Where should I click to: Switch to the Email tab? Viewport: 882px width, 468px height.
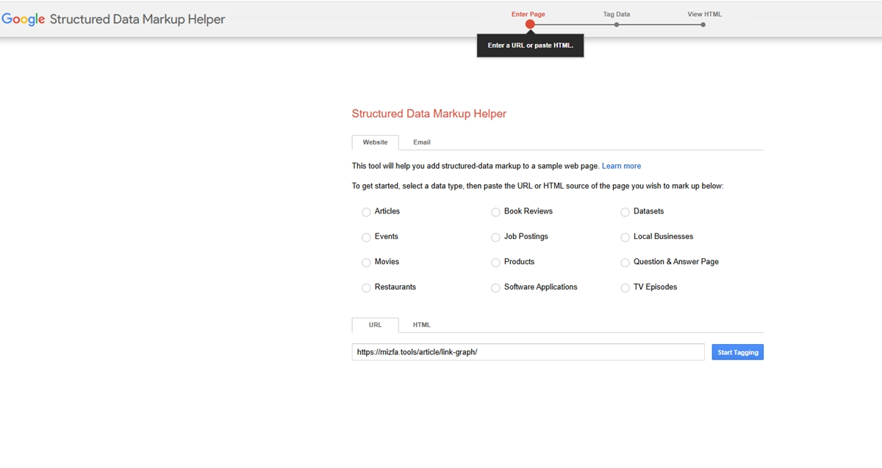(422, 142)
